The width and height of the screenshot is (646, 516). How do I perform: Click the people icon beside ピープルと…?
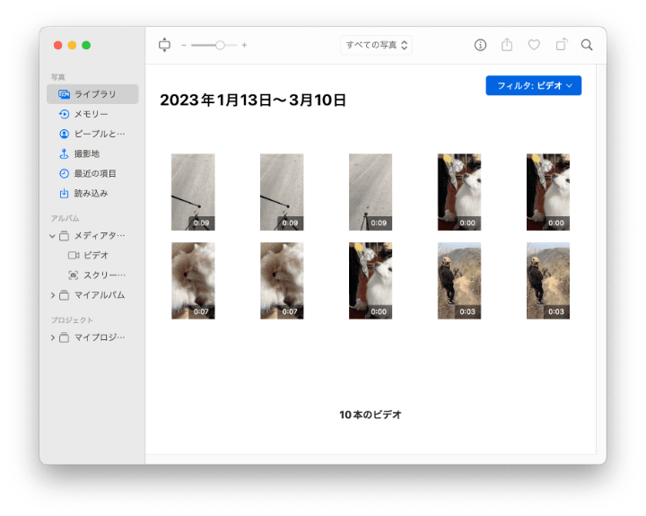(64, 134)
